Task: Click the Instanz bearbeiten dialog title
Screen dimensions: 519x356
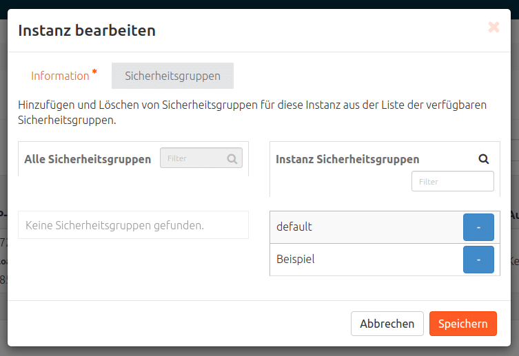Action: tap(86, 30)
